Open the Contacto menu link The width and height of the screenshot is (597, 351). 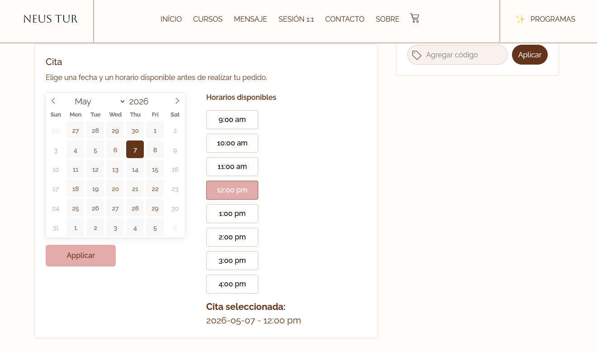[x=345, y=19]
